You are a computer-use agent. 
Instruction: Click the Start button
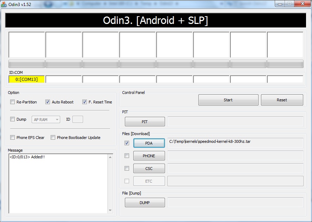[x=228, y=100]
